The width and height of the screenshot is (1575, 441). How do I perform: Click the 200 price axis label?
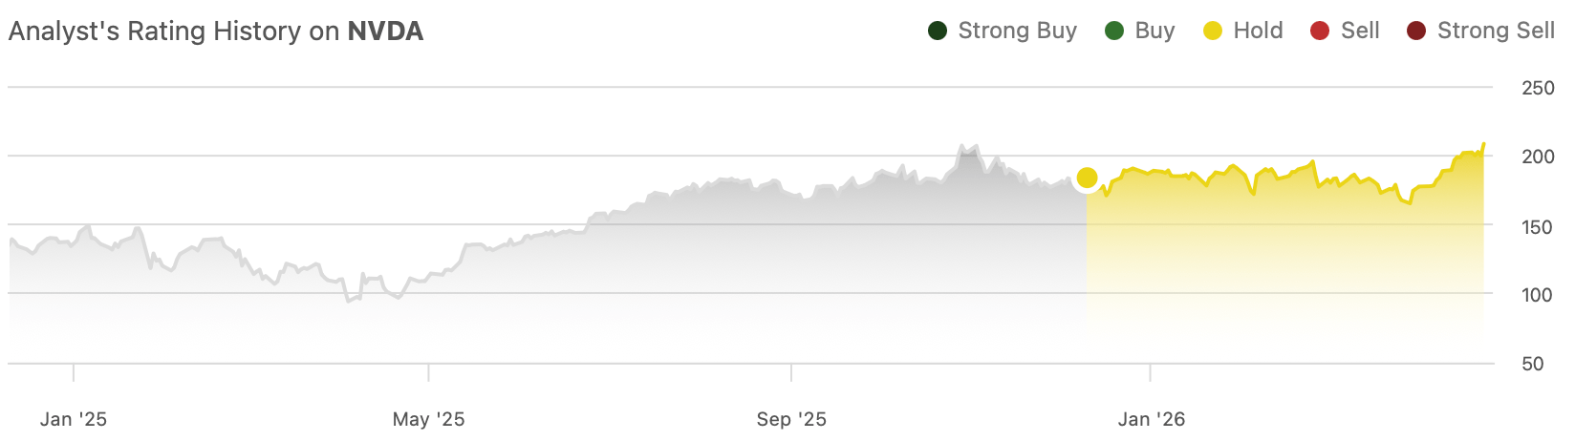[x=1538, y=157]
